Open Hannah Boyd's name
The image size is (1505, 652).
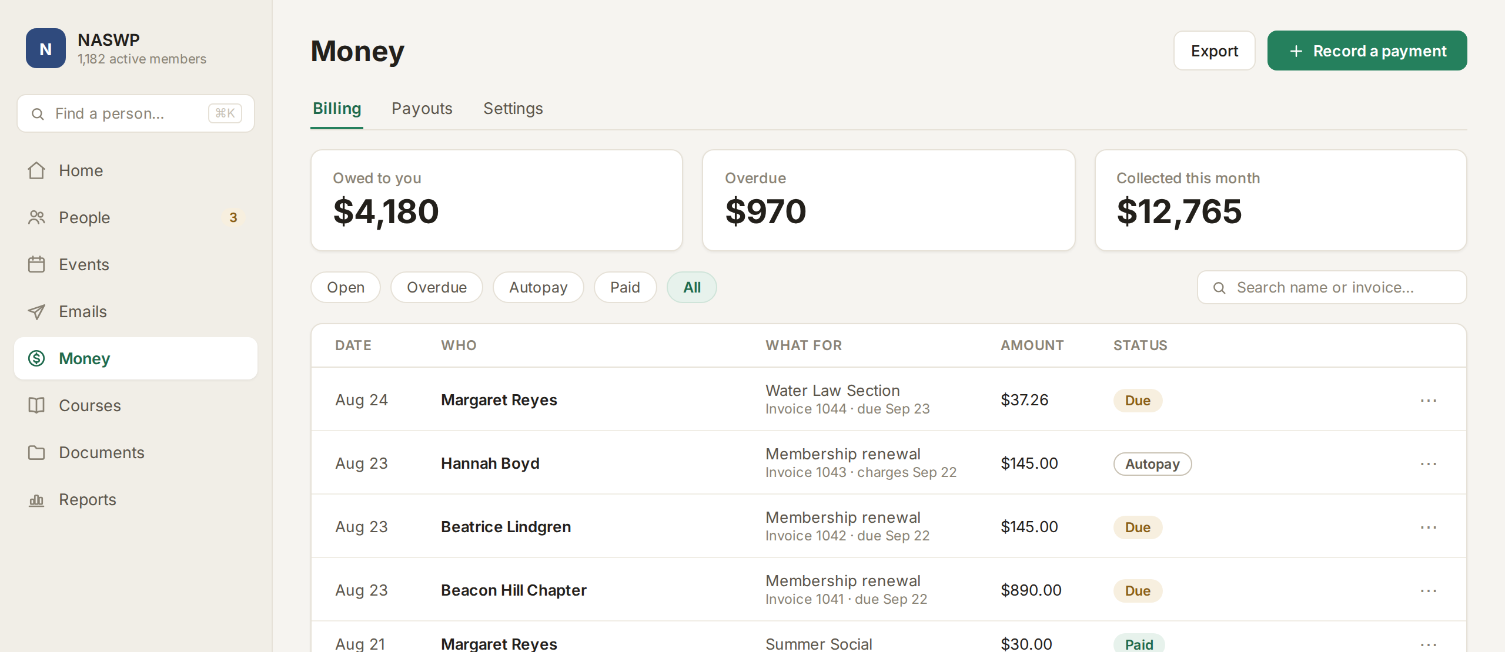pyautogui.click(x=490, y=463)
